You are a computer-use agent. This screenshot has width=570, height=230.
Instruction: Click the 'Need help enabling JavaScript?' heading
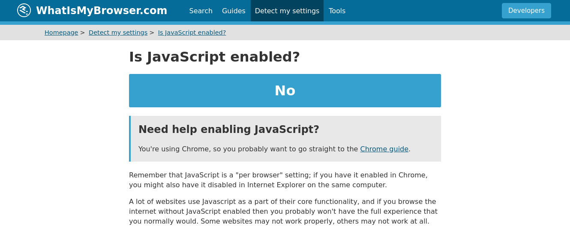point(228,130)
